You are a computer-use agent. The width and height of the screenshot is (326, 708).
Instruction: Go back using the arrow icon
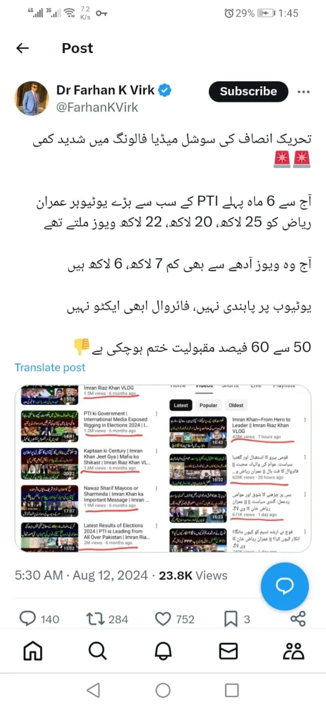tap(22, 48)
